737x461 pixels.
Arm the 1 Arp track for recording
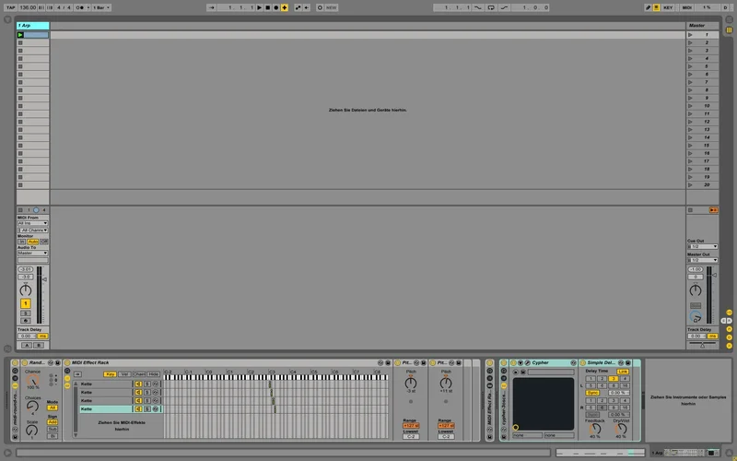[26, 321]
